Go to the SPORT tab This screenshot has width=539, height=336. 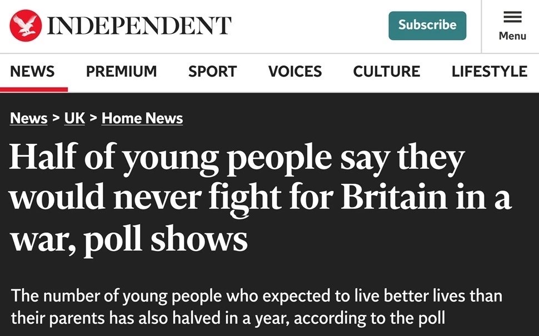coord(212,72)
